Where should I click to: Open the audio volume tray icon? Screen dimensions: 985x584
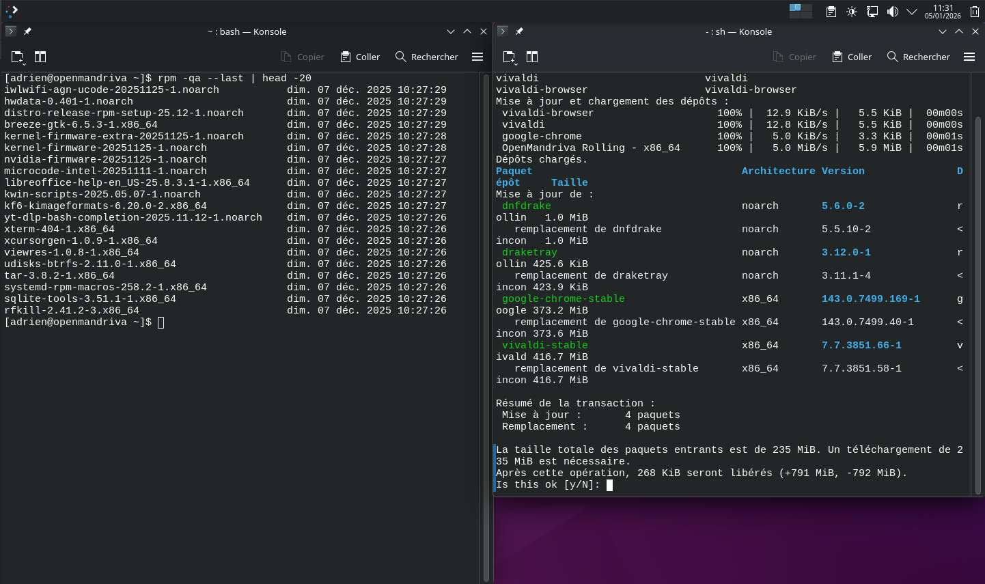[892, 12]
